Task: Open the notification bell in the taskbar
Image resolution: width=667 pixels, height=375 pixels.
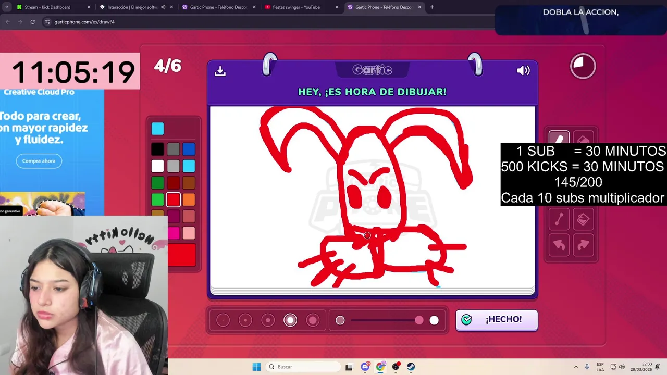Action: point(658,367)
